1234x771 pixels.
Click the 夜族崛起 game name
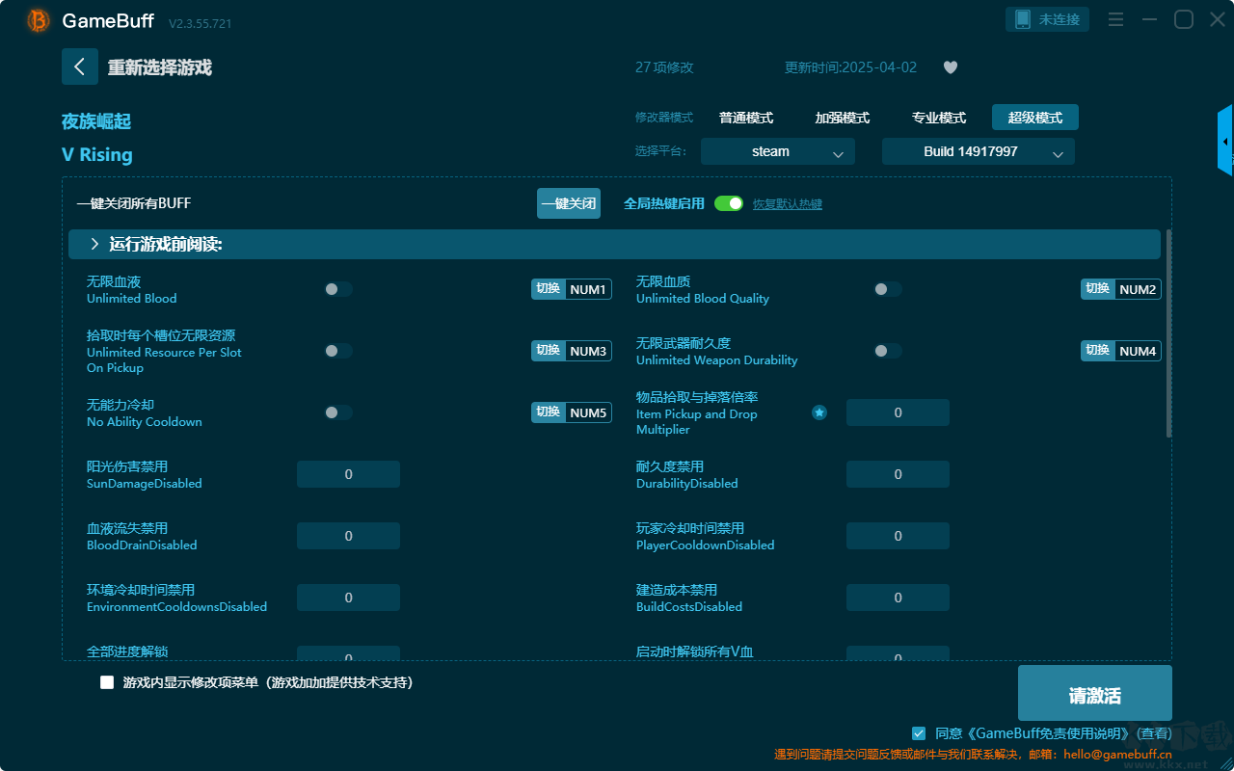pos(96,121)
